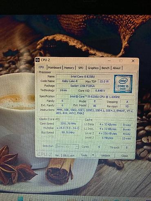
Task: Open the Memory tab
Action: (x=69, y=68)
